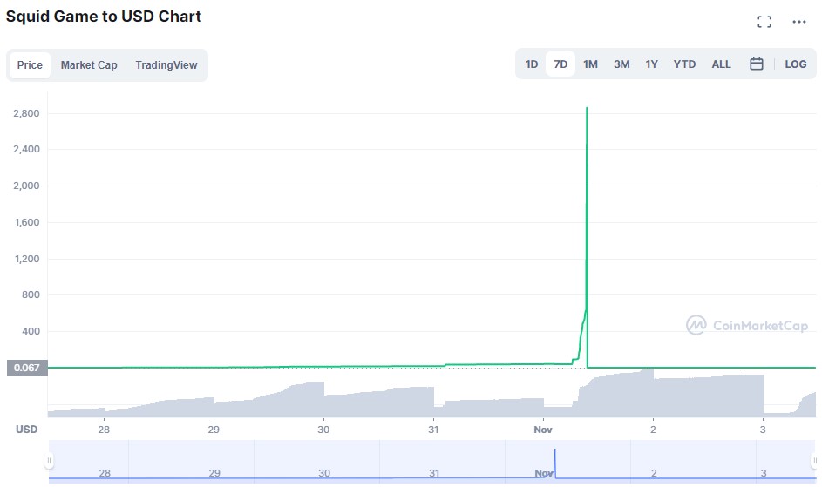Switch to the Price tab
The width and height of the screenshot is (822, 487).
(x=30, y=65)
